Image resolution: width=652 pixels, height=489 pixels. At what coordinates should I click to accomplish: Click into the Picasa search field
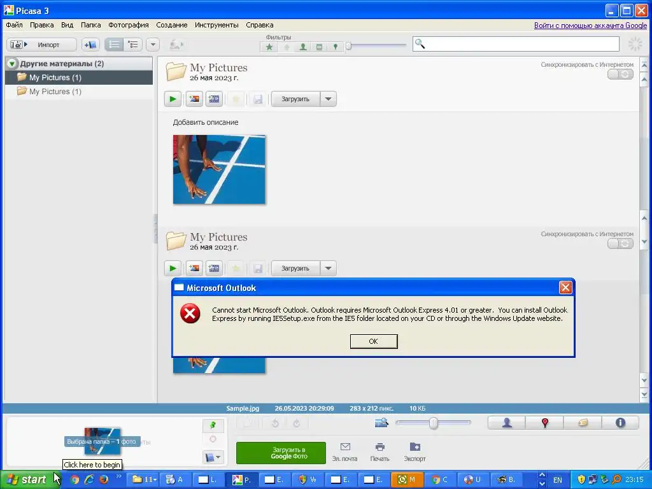click(x=516, y=44)
